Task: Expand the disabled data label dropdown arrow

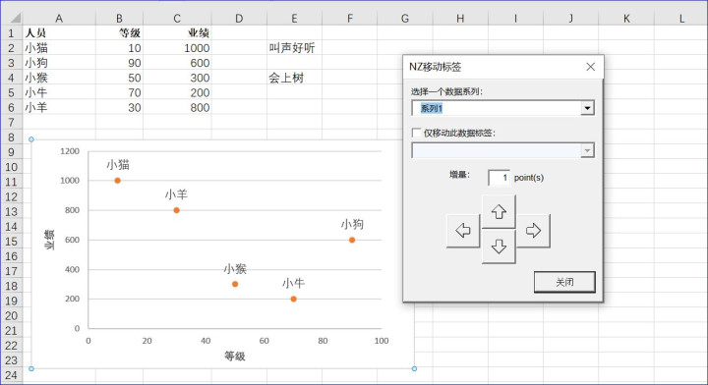Action: [587, 150]
